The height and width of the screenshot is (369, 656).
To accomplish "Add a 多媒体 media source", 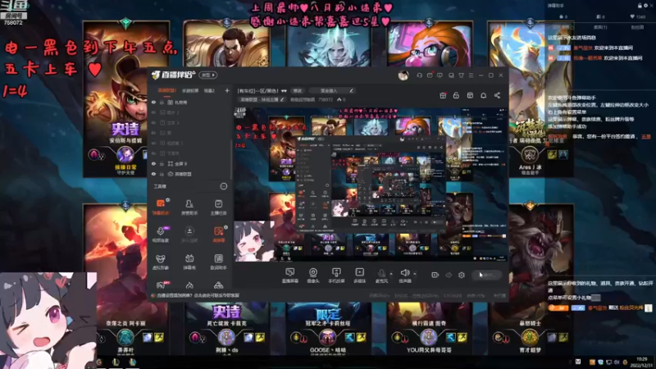I will [359, 276].
